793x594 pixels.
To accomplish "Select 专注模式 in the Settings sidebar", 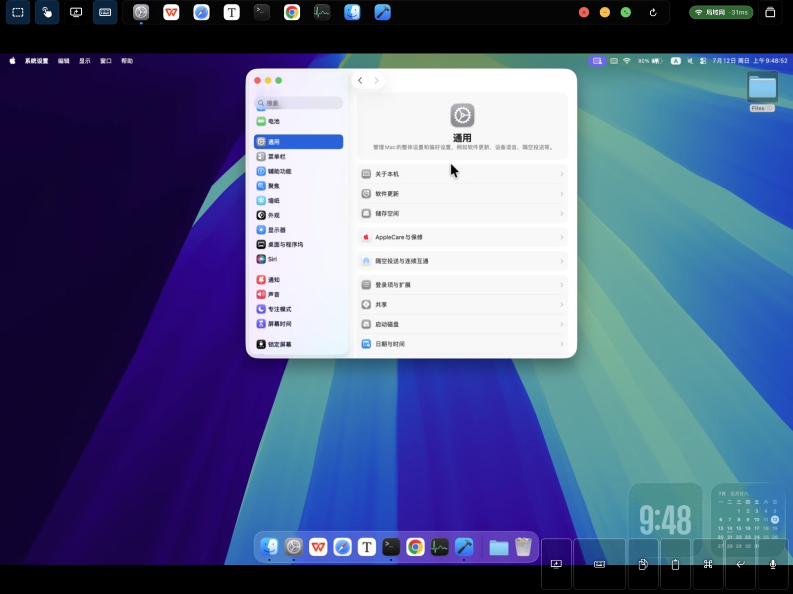I will (x=298, y=309).
